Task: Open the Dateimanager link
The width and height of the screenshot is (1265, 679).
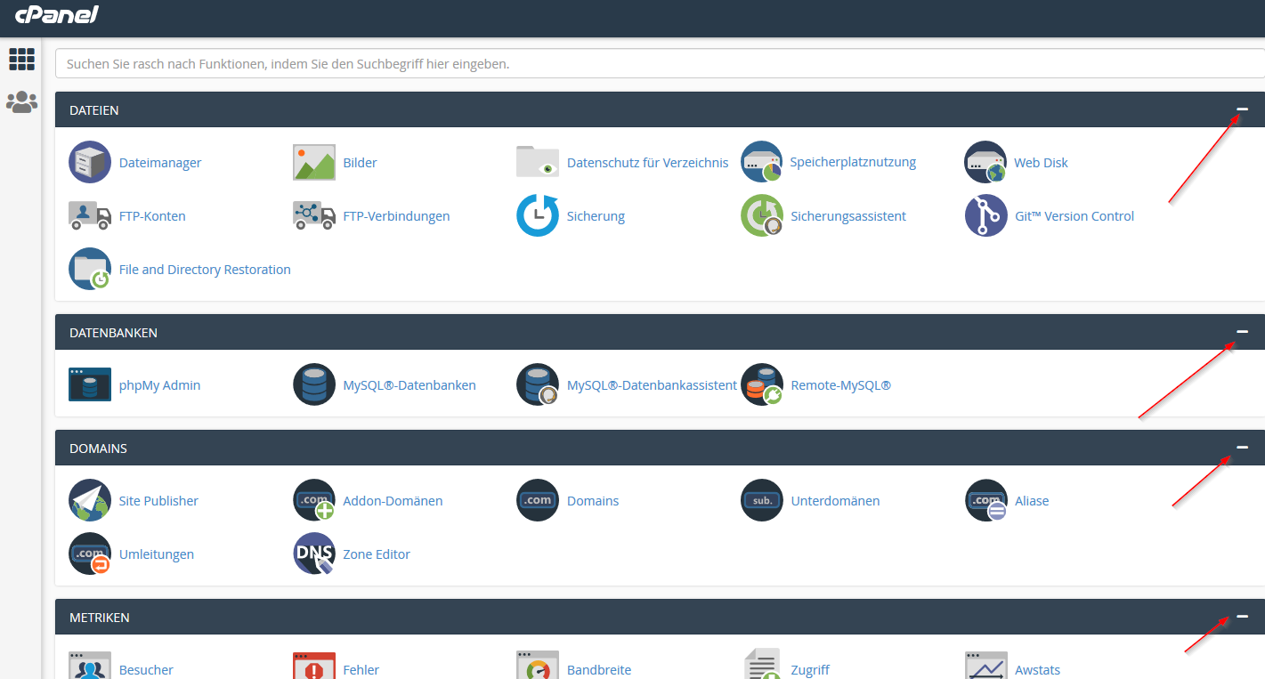Action: point(160,163)
